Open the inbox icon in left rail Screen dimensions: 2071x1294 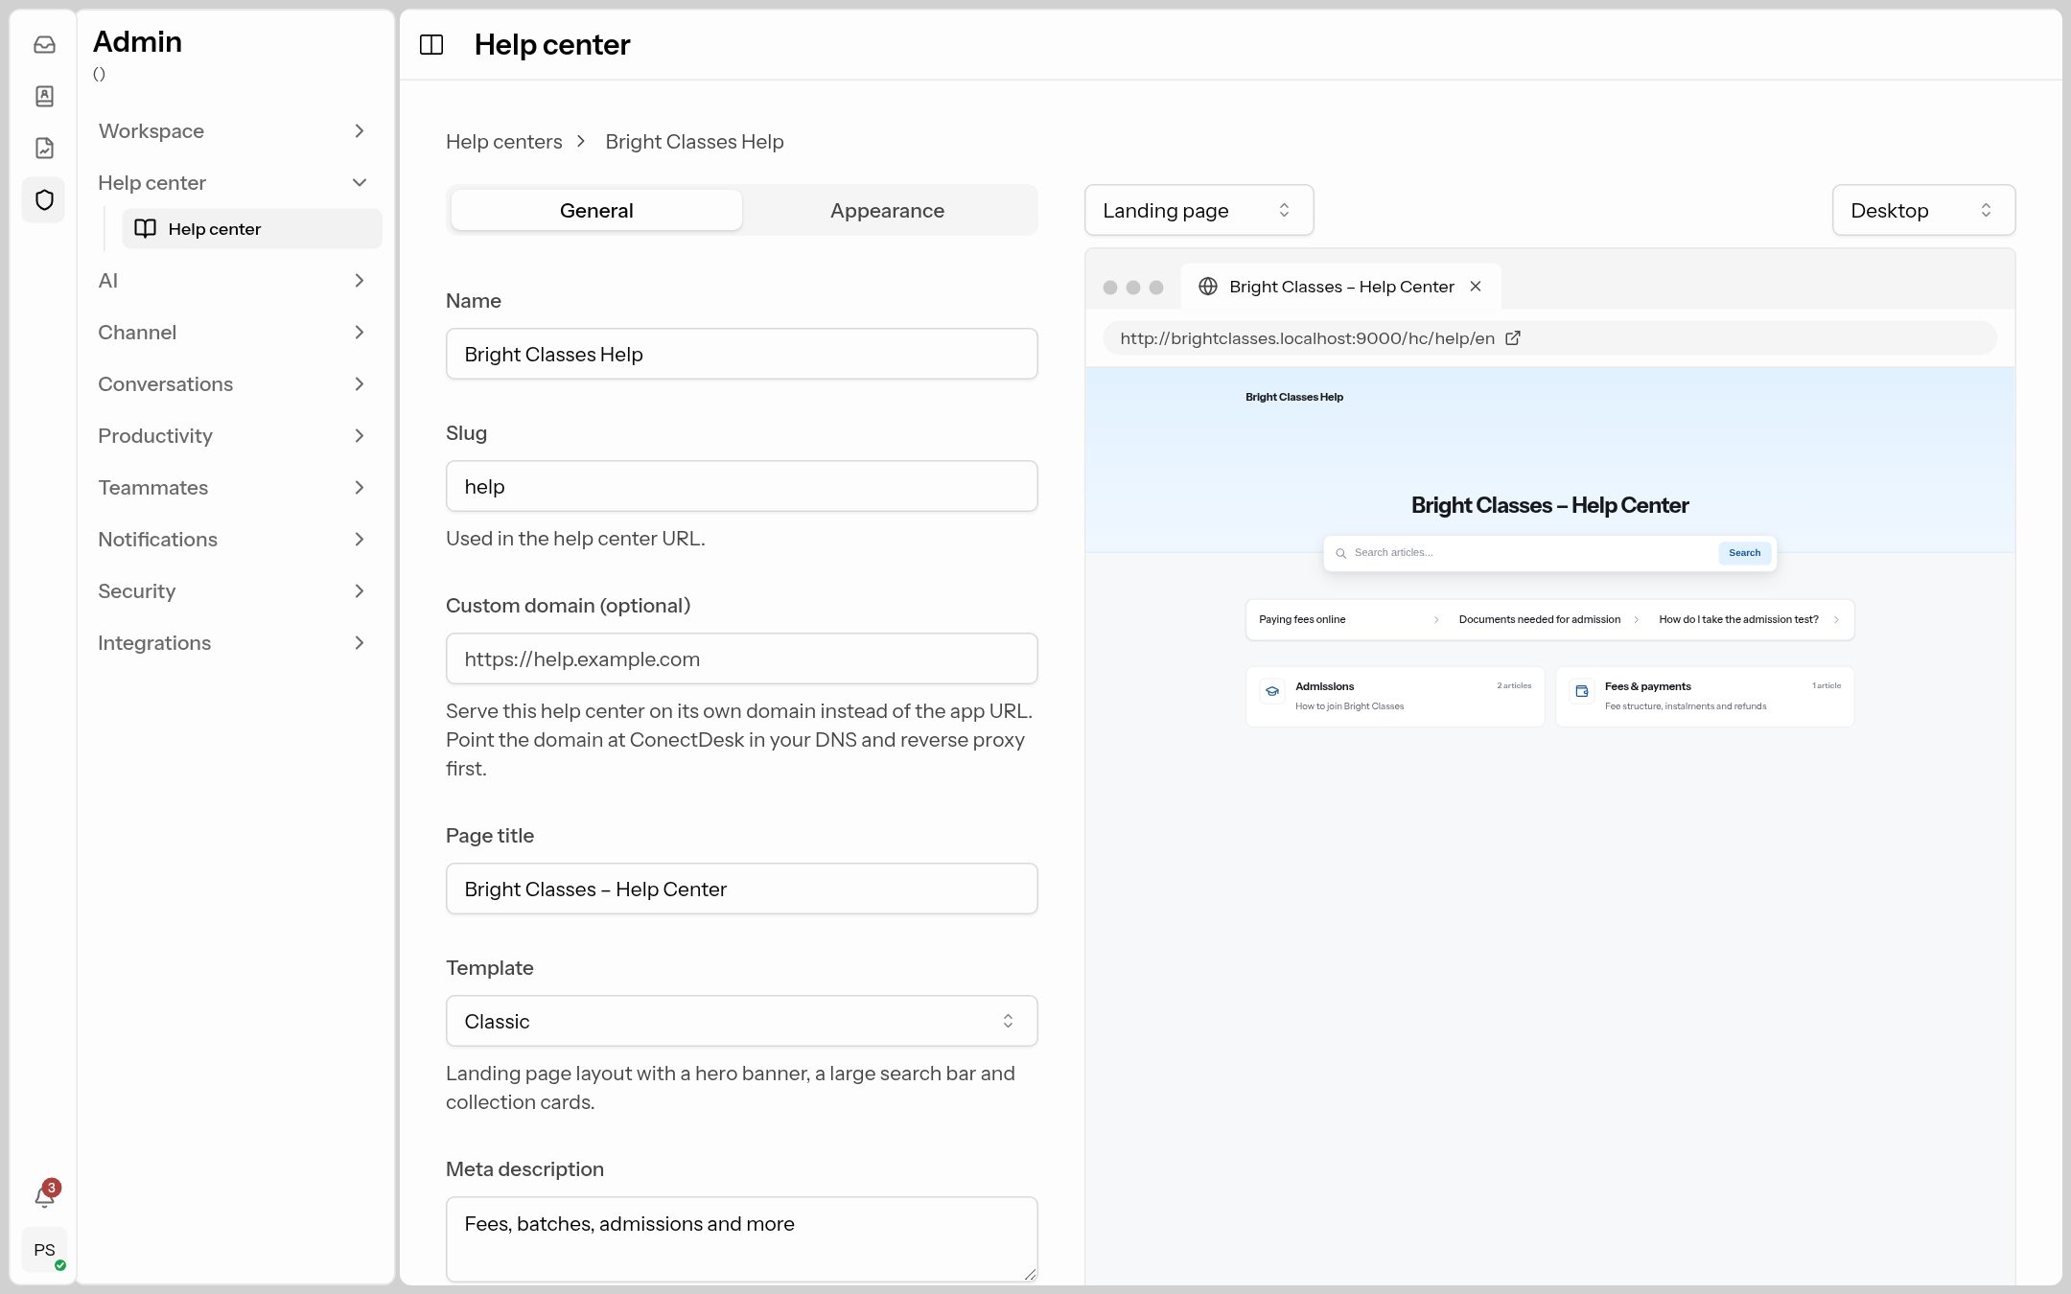44,44
